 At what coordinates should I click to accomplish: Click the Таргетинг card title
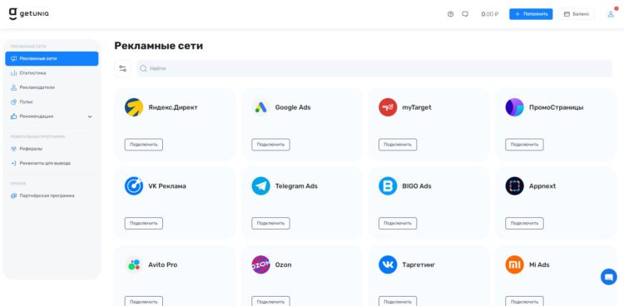(x=418, y=264)
